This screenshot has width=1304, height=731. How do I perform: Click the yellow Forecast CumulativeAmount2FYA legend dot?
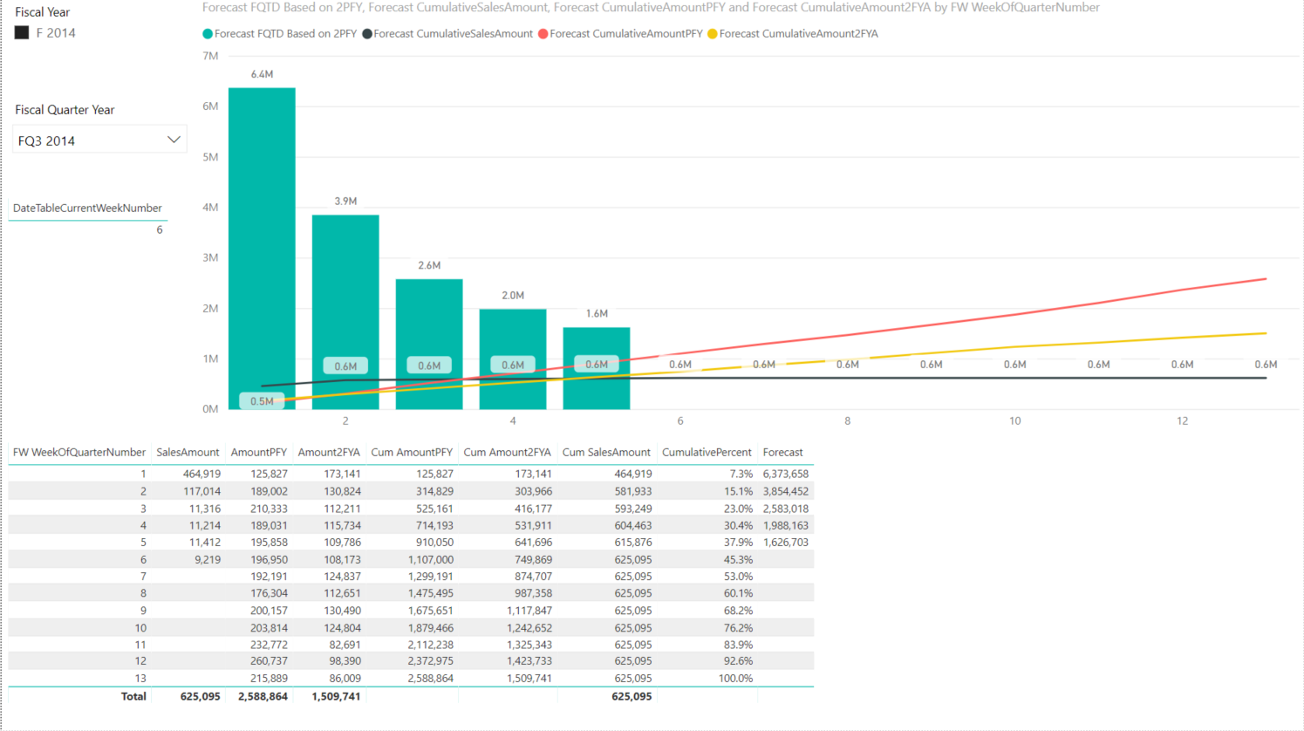[x=713, y=34]
